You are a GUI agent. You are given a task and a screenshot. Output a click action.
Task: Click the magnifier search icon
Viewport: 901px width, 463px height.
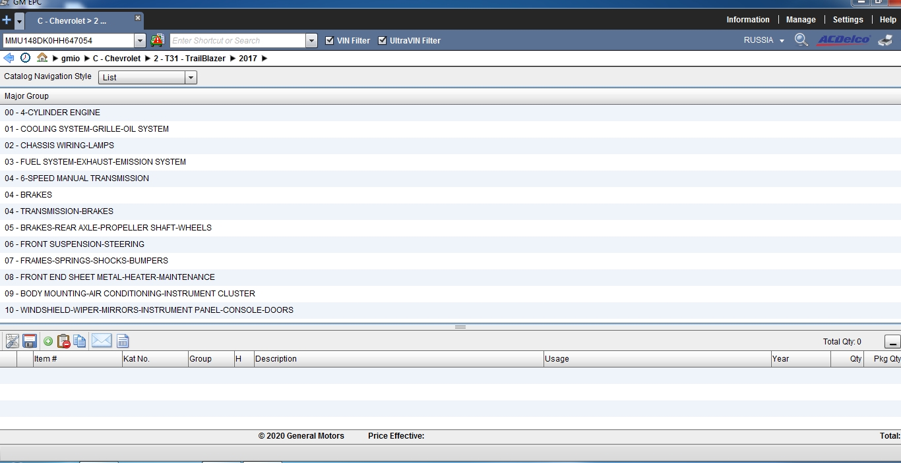801,40
